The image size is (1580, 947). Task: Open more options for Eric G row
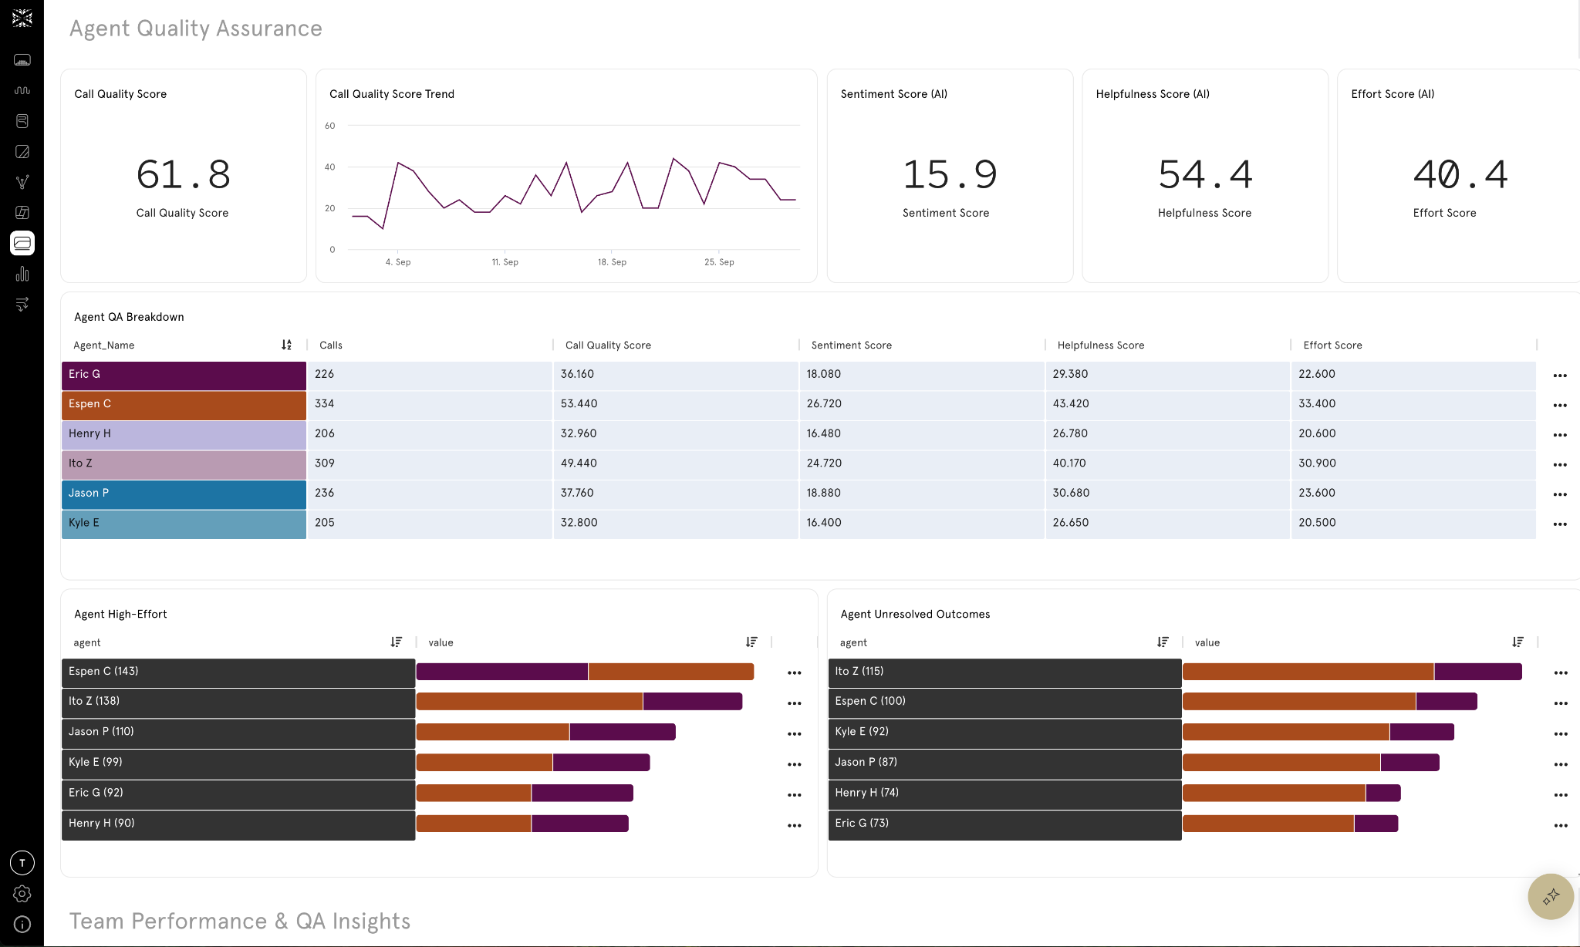(x=1560, y=376)
